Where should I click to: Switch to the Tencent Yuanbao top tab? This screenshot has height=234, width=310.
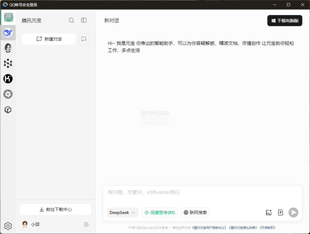coord(8,17)
